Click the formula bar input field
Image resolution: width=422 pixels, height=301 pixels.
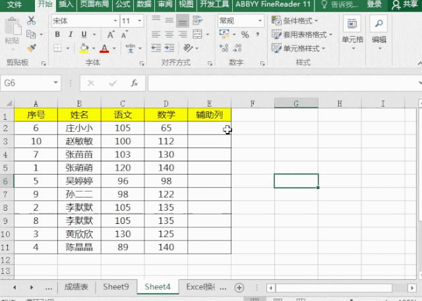pyautogui.click(x=283, y=83)
